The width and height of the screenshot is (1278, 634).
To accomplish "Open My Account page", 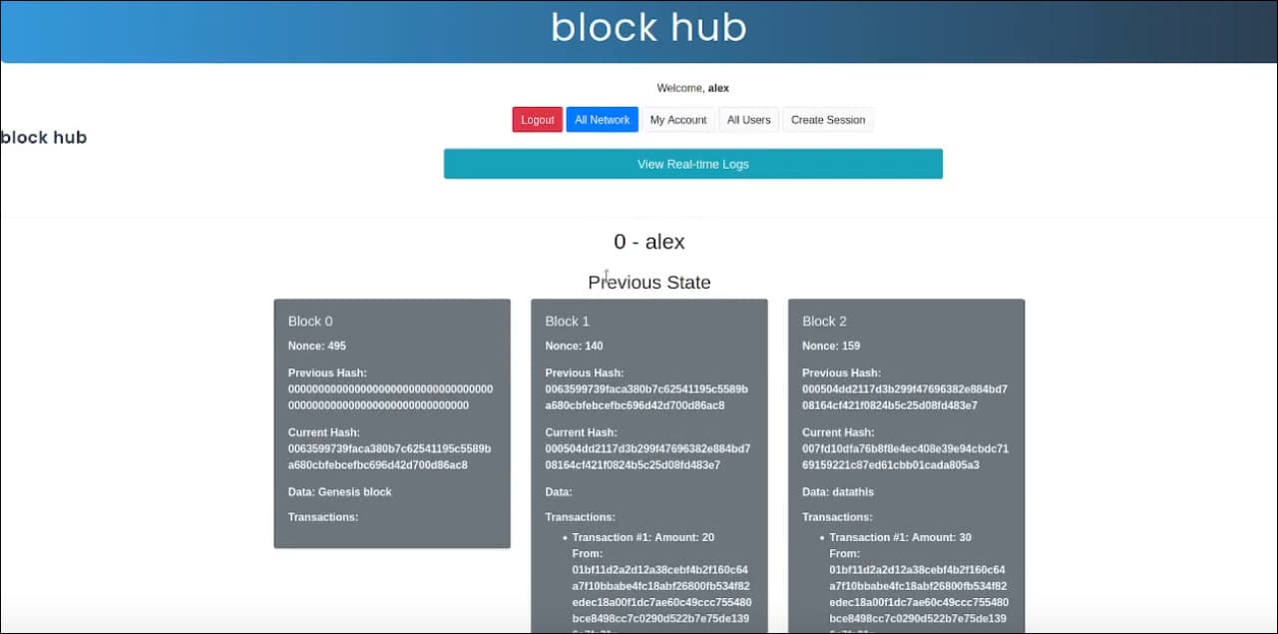I will coord(678,120).
